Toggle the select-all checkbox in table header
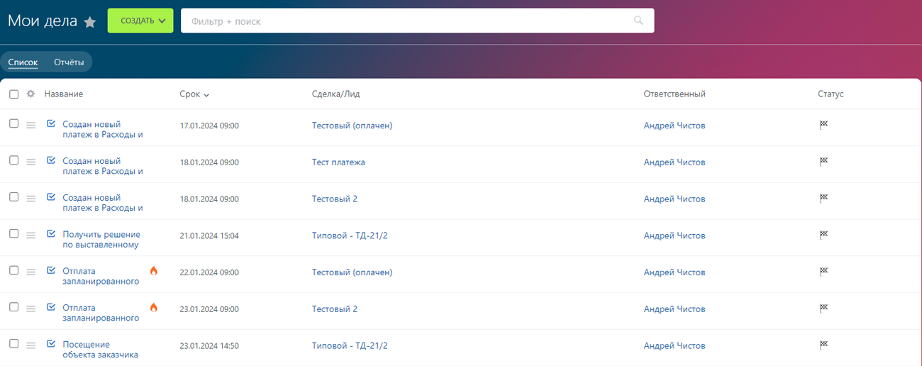This screenshot has width=922, height=366. point(14,94)
